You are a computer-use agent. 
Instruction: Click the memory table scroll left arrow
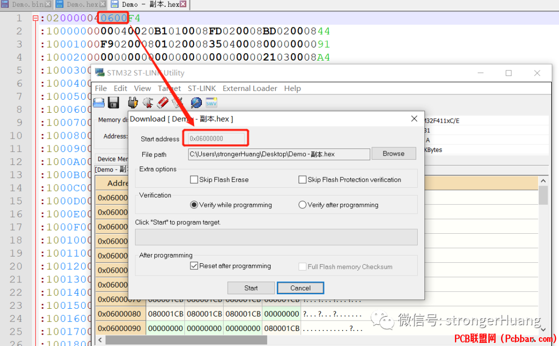(x=100, y=340)
